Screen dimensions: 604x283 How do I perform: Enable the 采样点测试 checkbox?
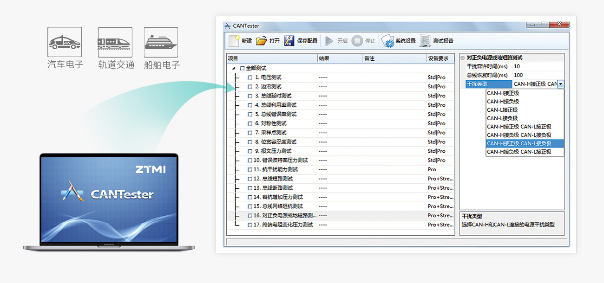tap(250, 133)
